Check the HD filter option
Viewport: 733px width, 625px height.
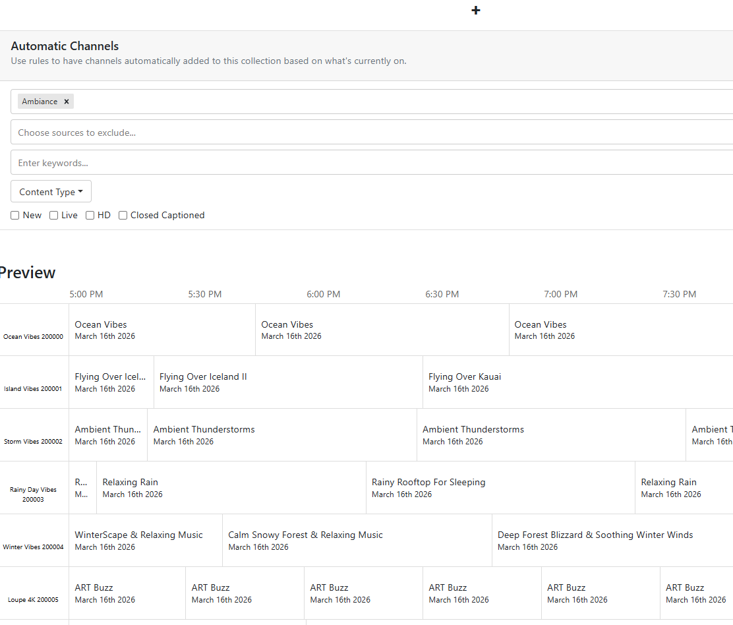[x=90, y=216]
